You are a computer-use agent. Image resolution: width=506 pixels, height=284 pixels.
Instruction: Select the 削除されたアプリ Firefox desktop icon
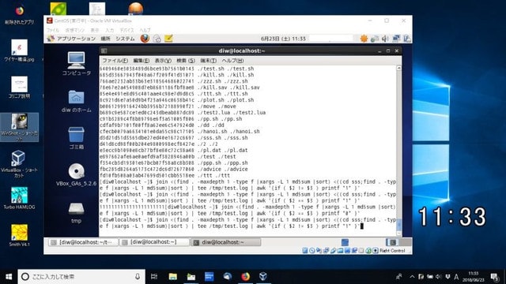click(x=19, y=15)
